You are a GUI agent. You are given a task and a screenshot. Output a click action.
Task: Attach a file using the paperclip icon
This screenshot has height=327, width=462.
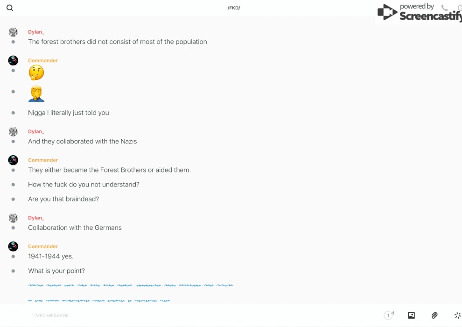point(434,315)
